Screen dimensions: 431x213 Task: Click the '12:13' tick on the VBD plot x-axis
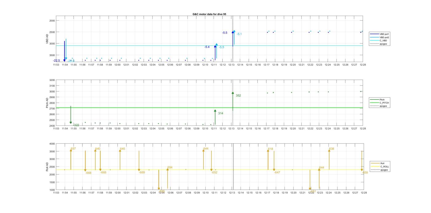click(231, 65)
